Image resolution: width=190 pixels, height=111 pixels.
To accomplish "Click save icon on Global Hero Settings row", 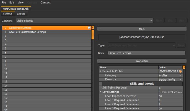I will [89, 28].
